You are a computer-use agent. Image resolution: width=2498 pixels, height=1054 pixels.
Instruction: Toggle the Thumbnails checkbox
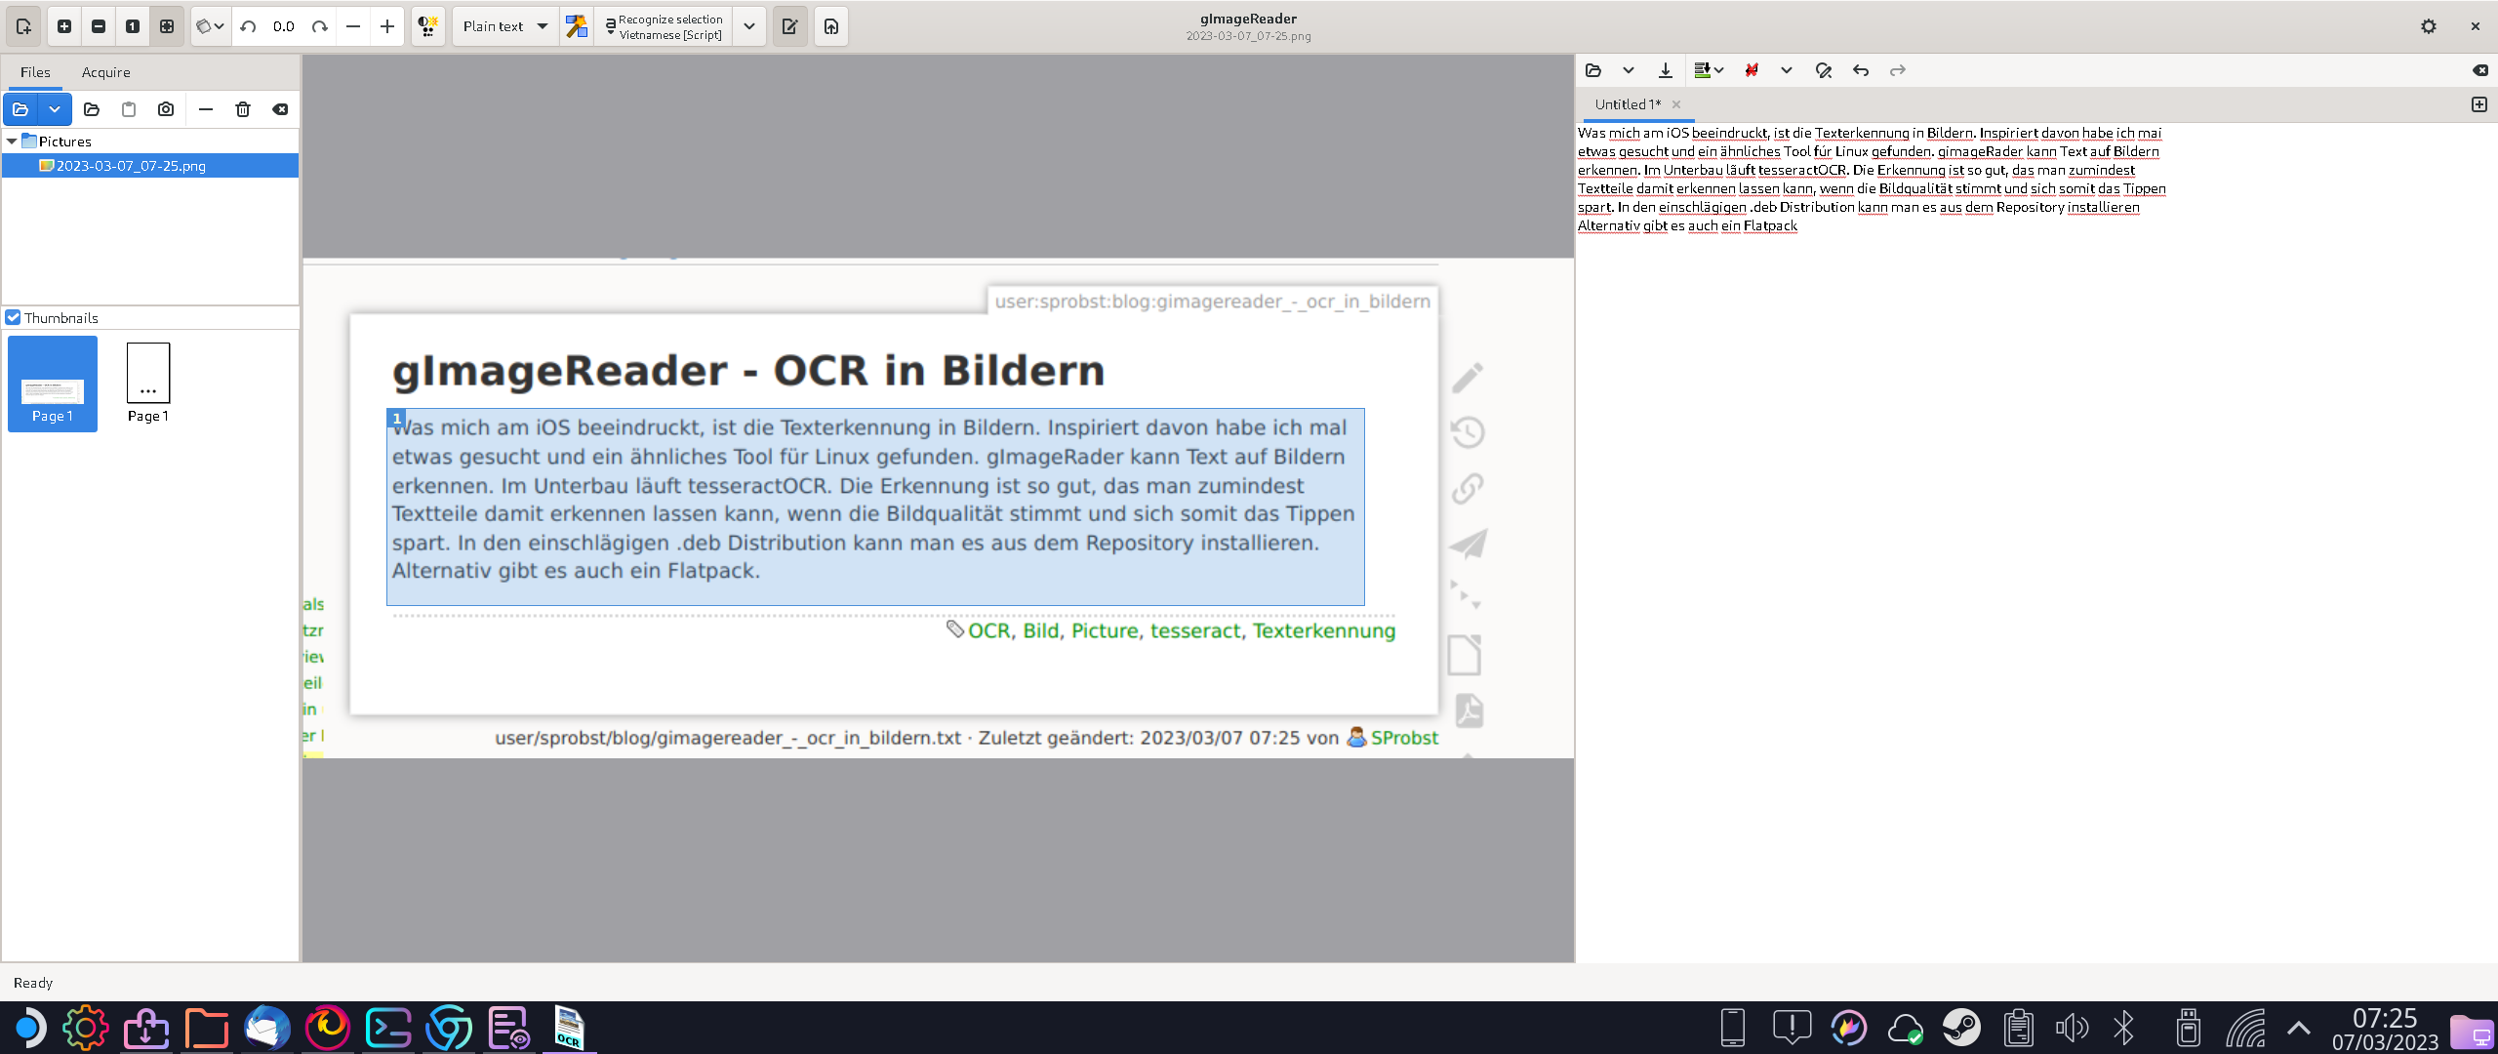(x=14, y=318)
